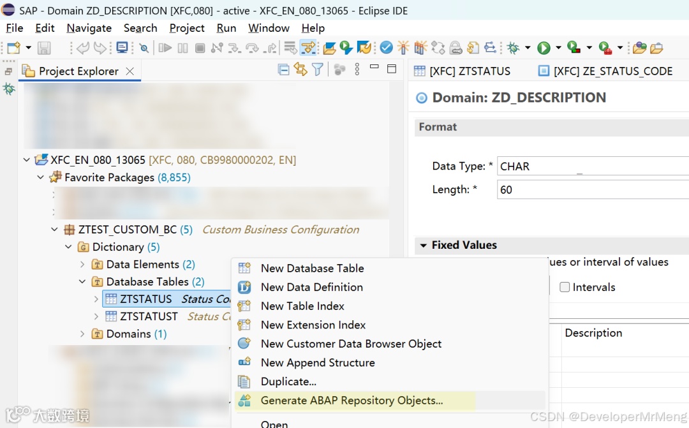Image resolution: width=689 pixels, height=428 pixels.
Task: Choose New Table Index menu entry
Action: pos(390,306)
